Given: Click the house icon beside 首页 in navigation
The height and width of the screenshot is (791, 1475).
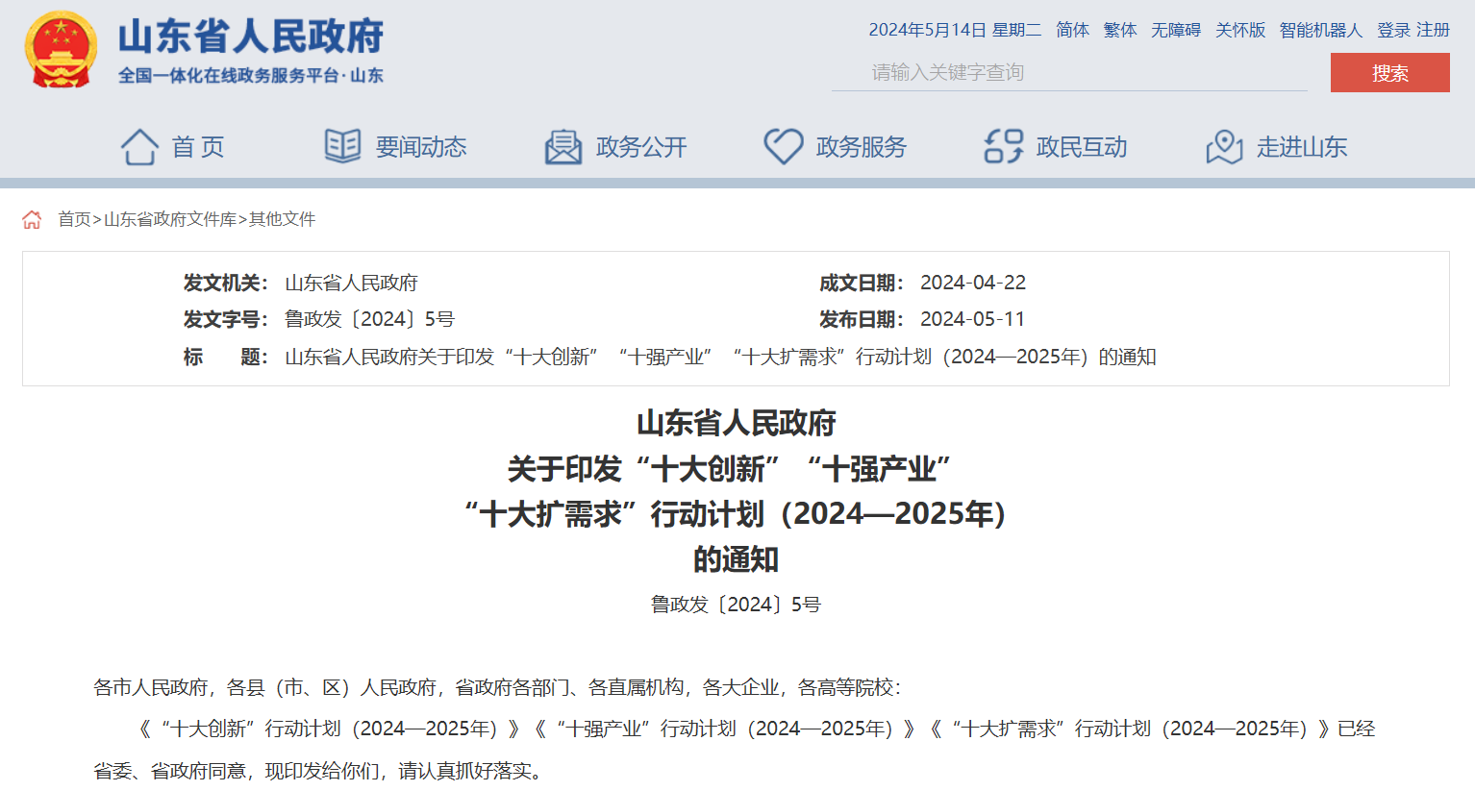Looking at the screenshot, I should tap(139, 147).
